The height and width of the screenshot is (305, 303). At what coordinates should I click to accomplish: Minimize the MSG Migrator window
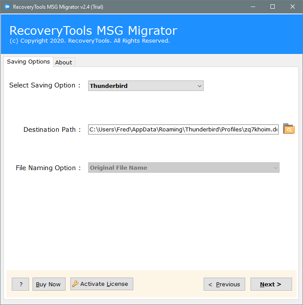click(x=253, y=7)
